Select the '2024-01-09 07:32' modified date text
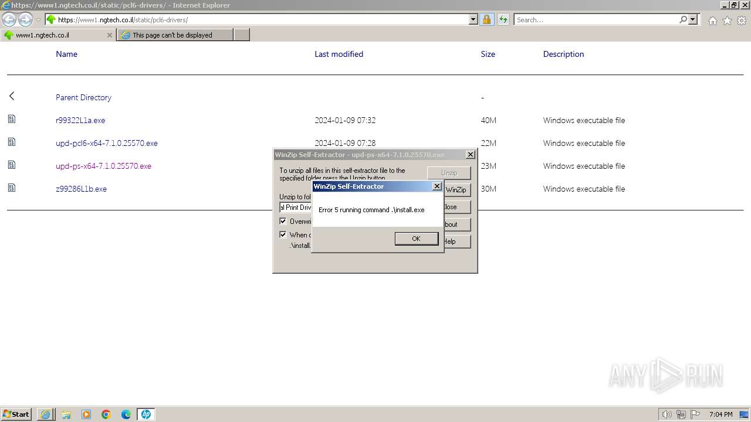 tap(345, 120)
